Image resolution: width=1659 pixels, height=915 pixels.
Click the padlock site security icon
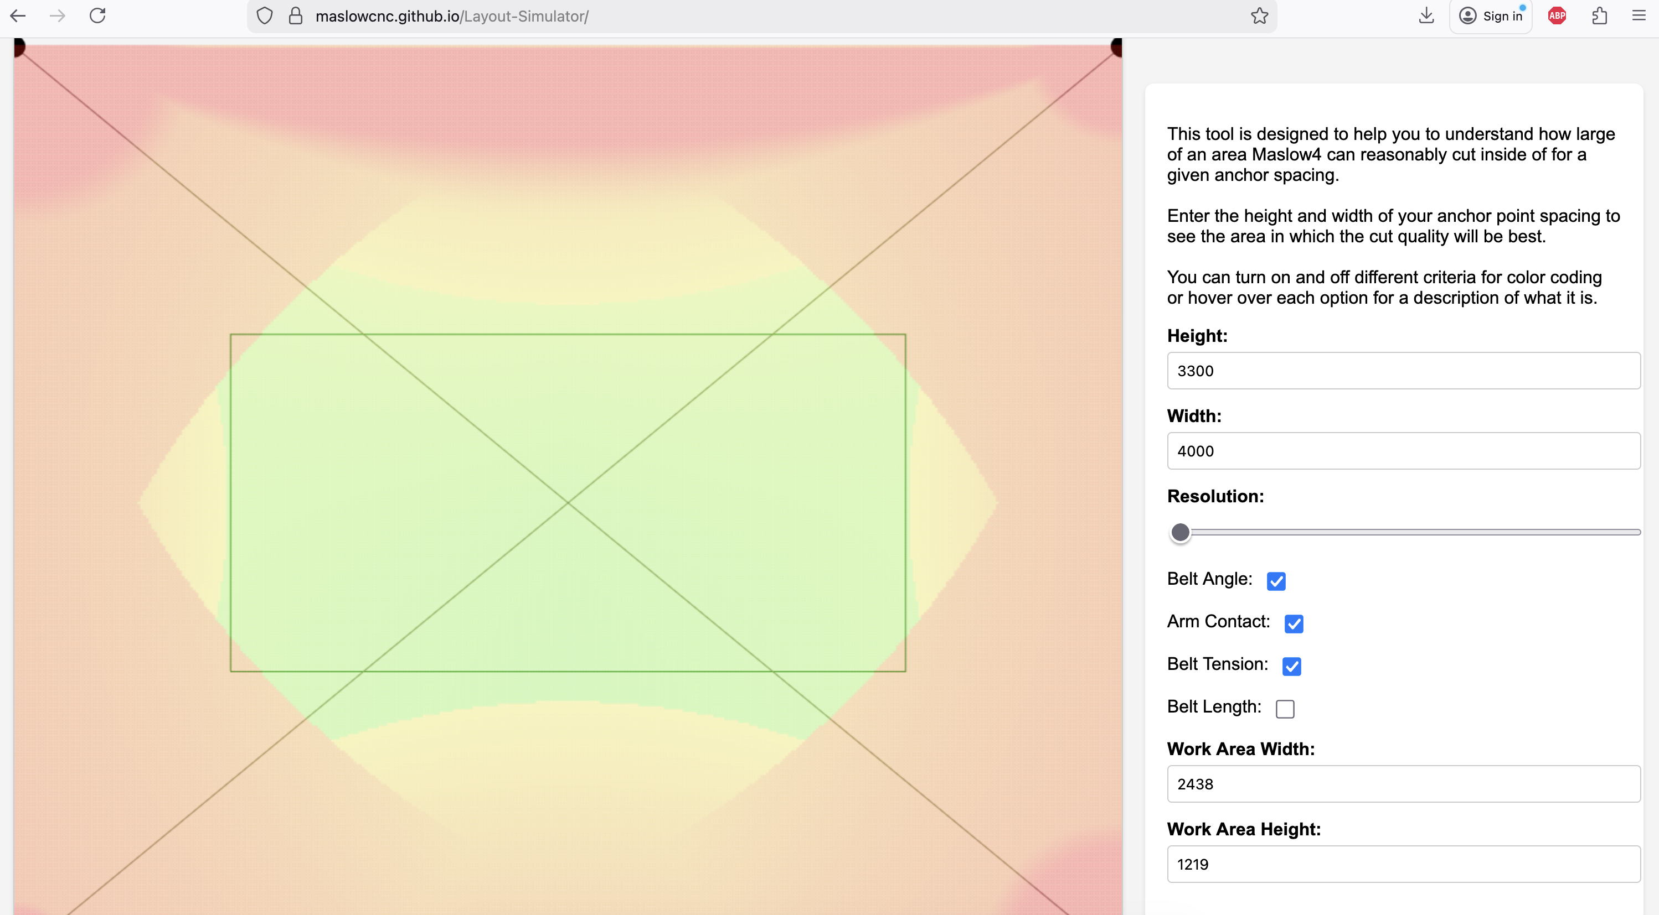(x=297, y=16)
